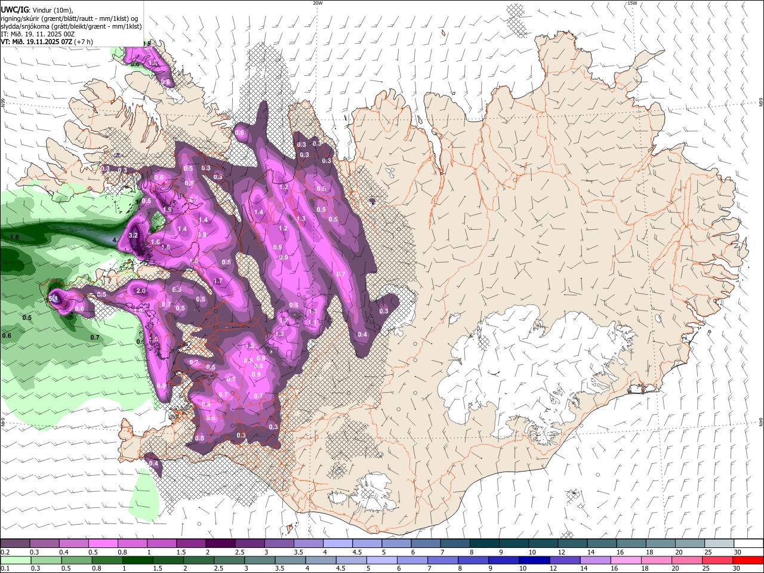
Task: Click the 15W longitude label
Action: tap(632, 3)
